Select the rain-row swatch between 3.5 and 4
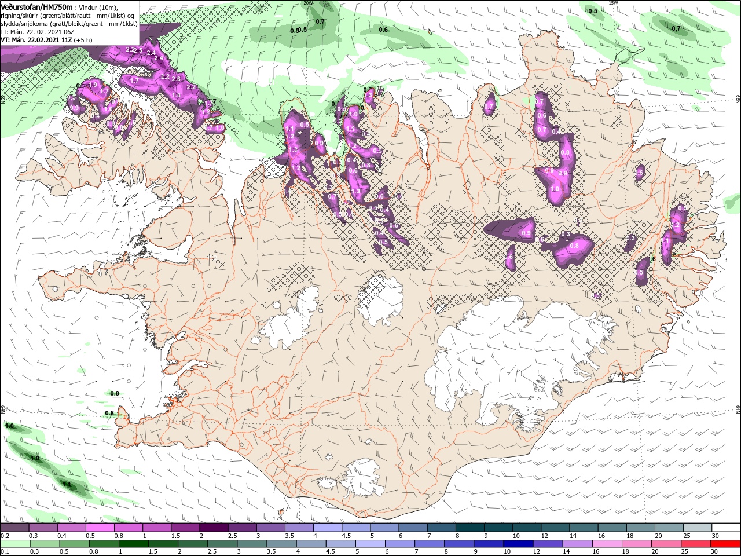Image resolution: width=741 pixels, height=556 pixels. 281,544
